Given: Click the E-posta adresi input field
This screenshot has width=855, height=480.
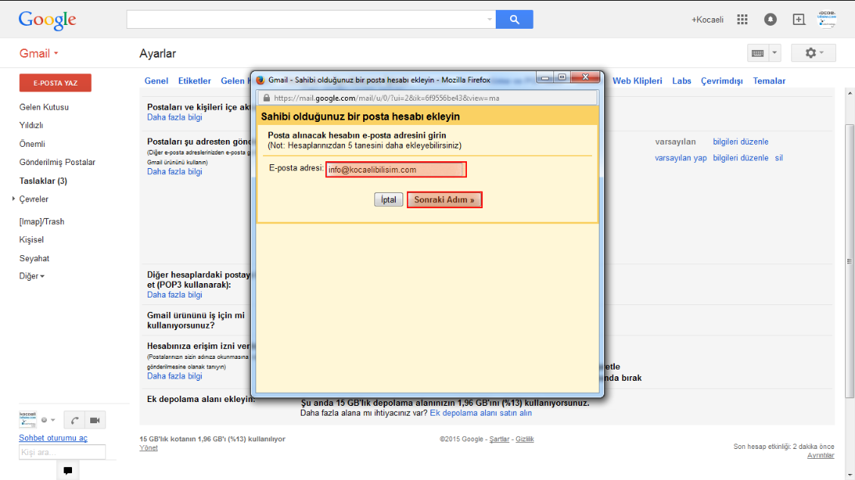Looking at the screenshot, I should 396,170.
